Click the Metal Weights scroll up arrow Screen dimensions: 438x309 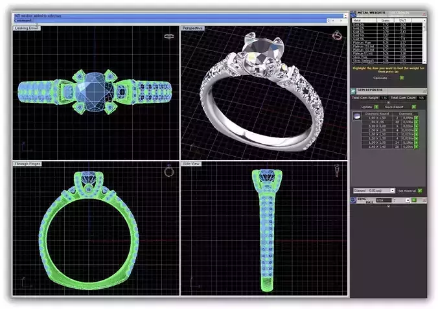(424, 21)
